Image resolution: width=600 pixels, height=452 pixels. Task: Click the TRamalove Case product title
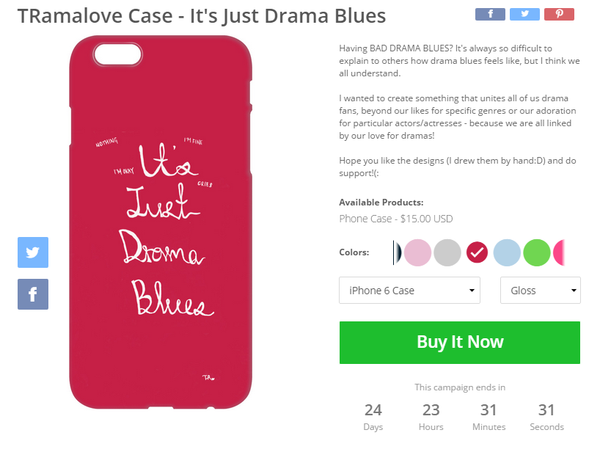(x=202, y=15)
